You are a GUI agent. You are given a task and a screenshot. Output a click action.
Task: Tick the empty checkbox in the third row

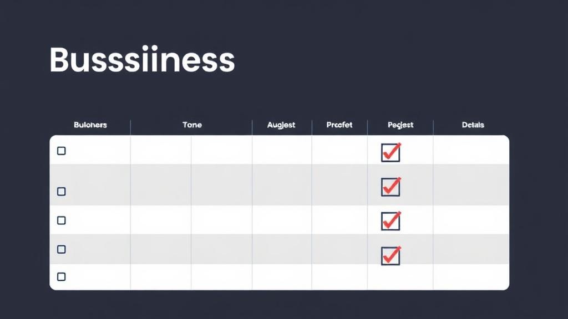click(x=61, y=220)
